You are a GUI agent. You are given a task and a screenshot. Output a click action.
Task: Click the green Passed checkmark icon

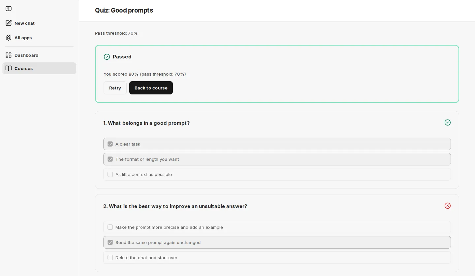pos(107,57)
